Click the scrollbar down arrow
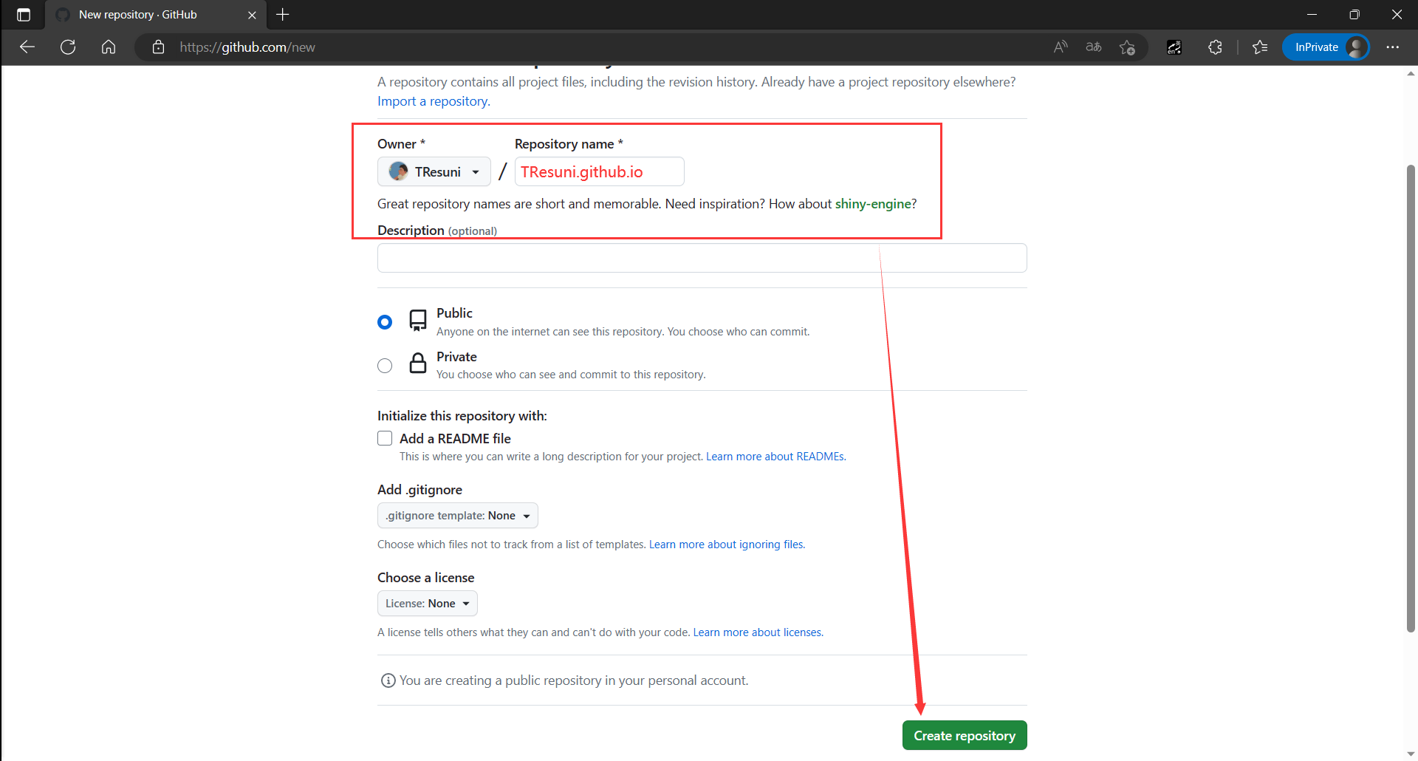Image resolution: width=1418 pixels, height=761 pixels. pyautogui.click(x=1411, y=754)
